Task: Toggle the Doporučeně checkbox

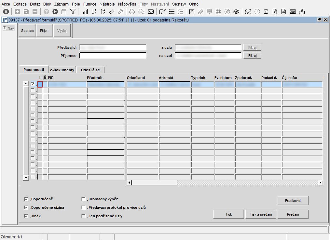Action: 26,199
